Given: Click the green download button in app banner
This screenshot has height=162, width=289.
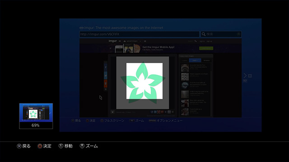Looking at the screenshot, I should pyautogui.click(x=206, y=48).
